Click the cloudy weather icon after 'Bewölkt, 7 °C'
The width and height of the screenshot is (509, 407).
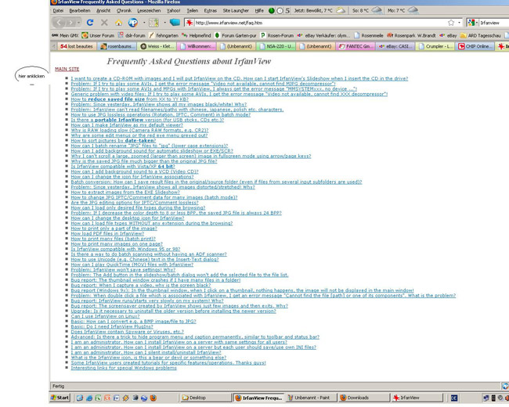click(341, 10)
